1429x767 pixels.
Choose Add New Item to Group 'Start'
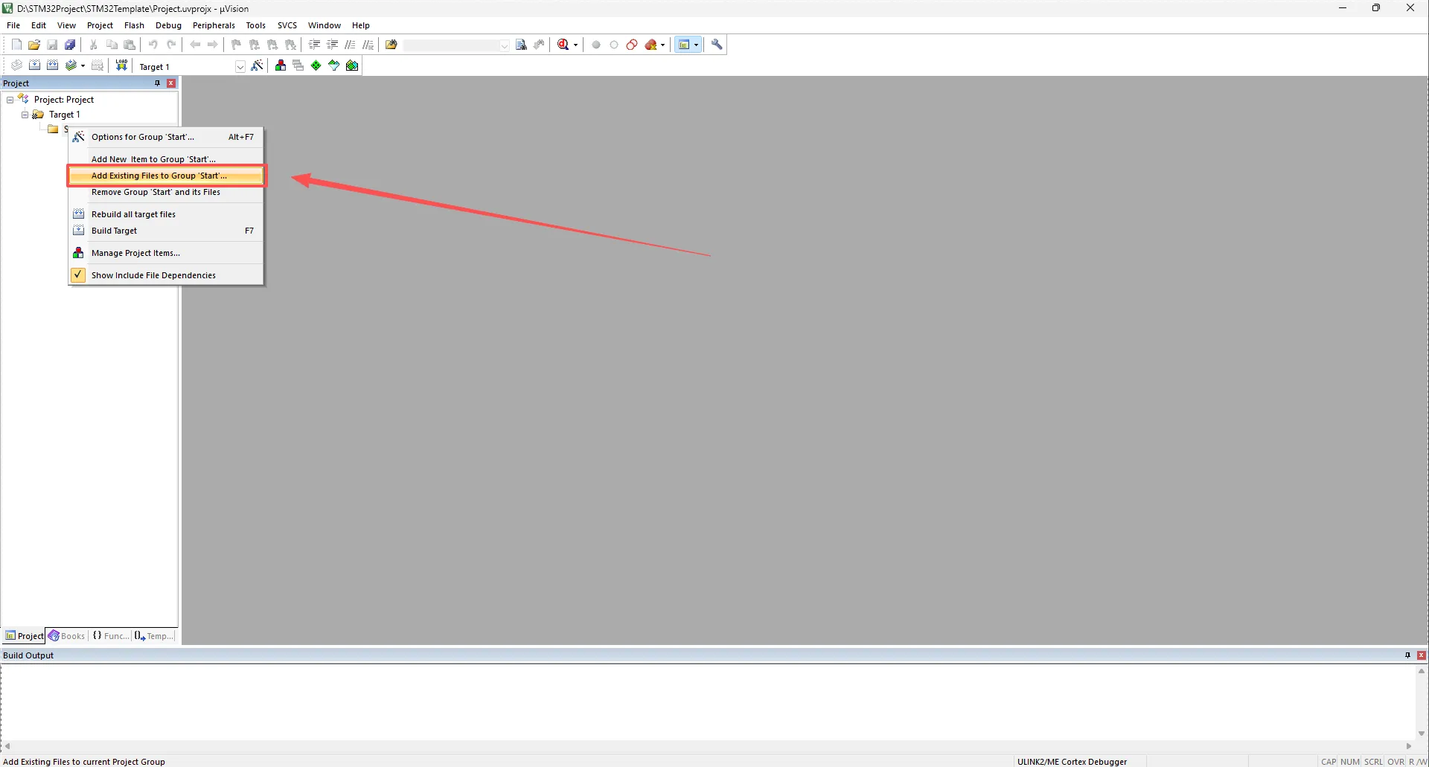pyautogui.click(x=166, y=159)
